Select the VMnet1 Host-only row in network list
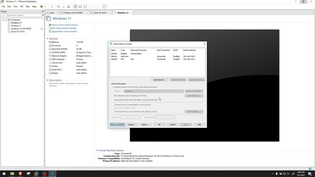The image size is (315, 177). coord(157,57)
